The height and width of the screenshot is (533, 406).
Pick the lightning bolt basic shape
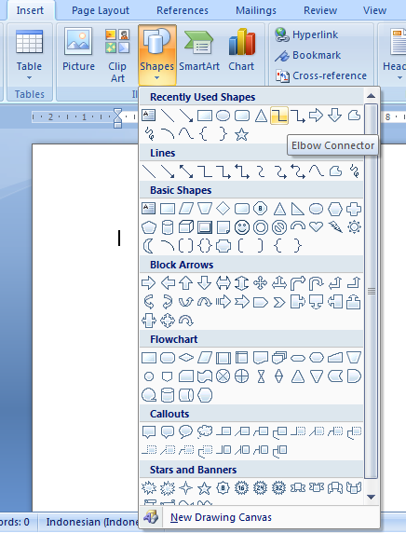click(x=335, y=226)
